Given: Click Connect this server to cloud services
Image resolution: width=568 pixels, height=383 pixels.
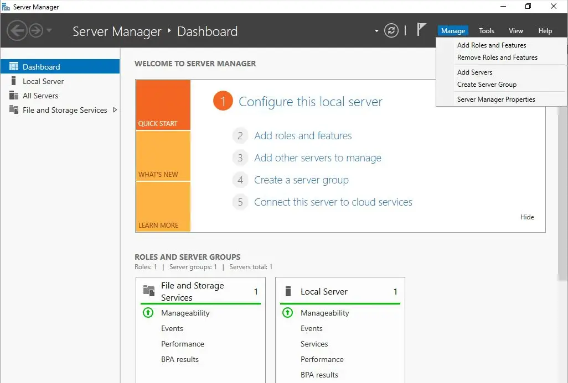Looking at the screenshot, I should (333, 202).
